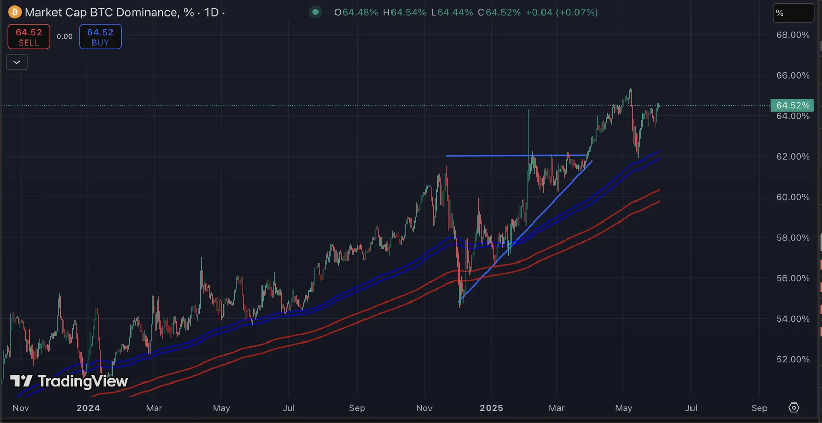The width and height of the screenshot is (822, 423).
Task: Click the TradingView logo
Action: pos(69,381)
